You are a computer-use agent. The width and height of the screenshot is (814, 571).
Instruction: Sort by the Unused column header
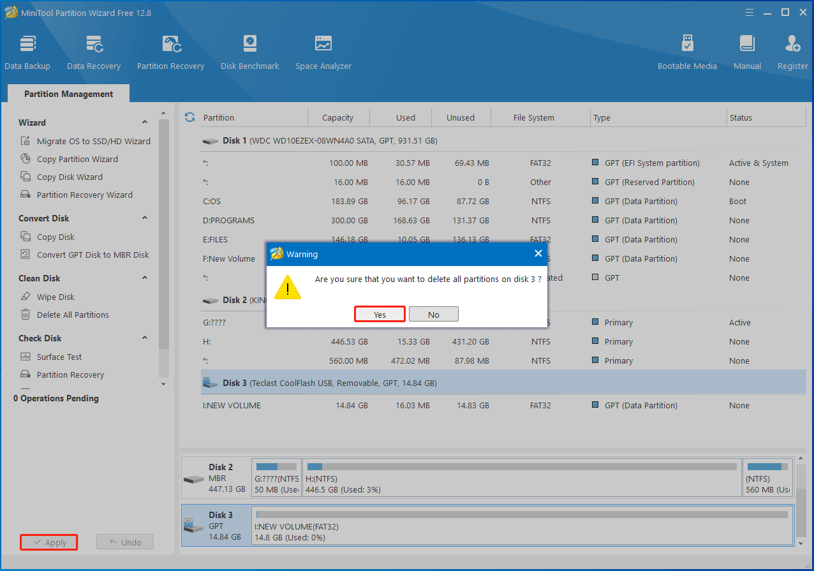point(461,117)
